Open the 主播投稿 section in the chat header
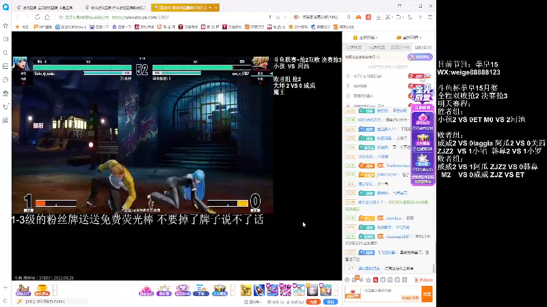This screenshot has height=307, width=547. point(365,38)
